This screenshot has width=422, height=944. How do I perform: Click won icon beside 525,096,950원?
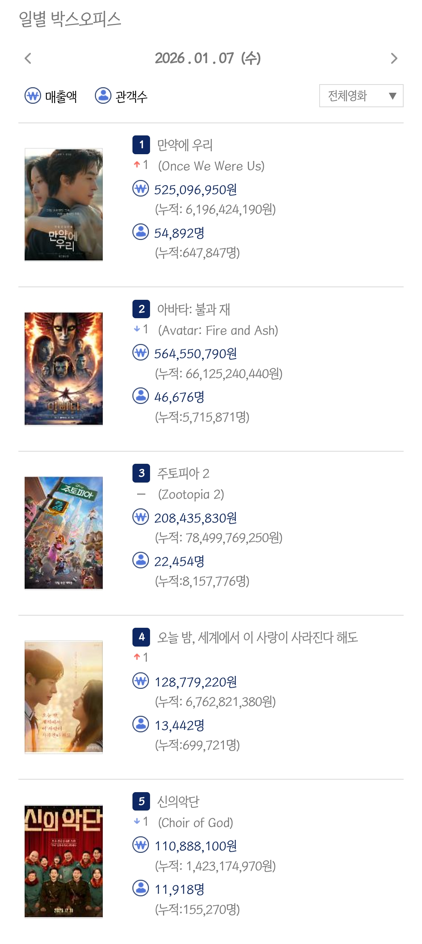[x=141, y=189]
